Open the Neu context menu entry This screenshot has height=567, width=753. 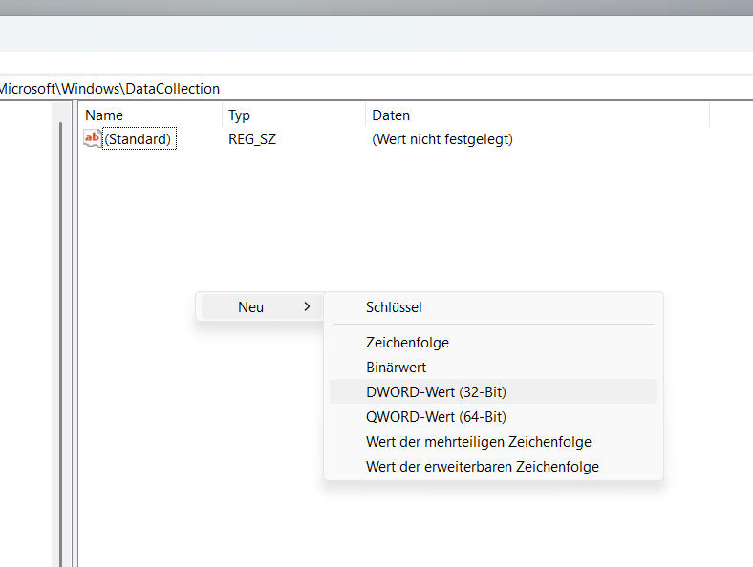(250, 307)
